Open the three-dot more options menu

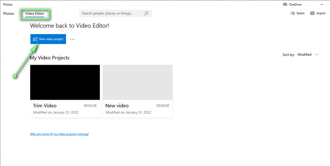(72, 39)
